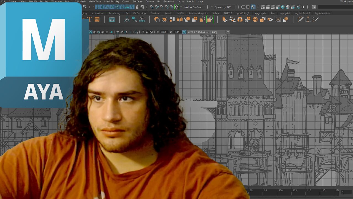Toggle the Snap to curves magnet
This screenshot has width=353, height=199.
pyautogui.click(x=157, y=7)
